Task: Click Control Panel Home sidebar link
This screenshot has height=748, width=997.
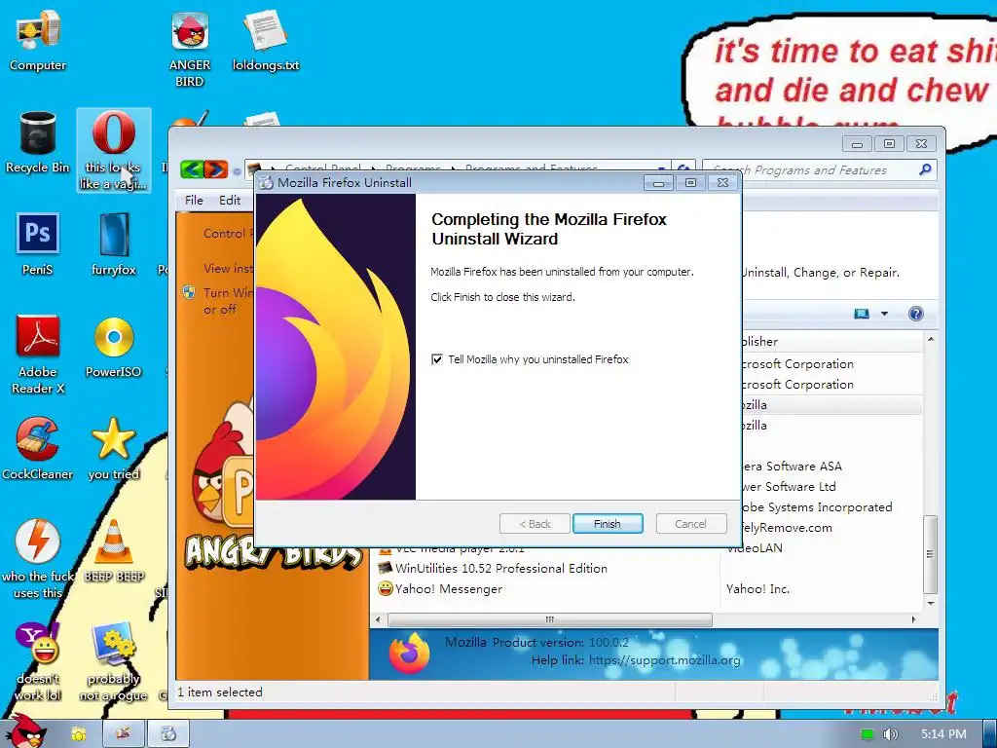Action: pos(228,234)
